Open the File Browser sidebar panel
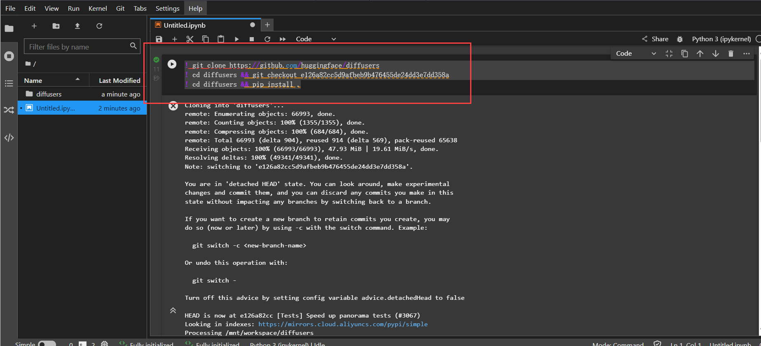The width and height of the screenshot is (761, 346). (x=9, y=28)
